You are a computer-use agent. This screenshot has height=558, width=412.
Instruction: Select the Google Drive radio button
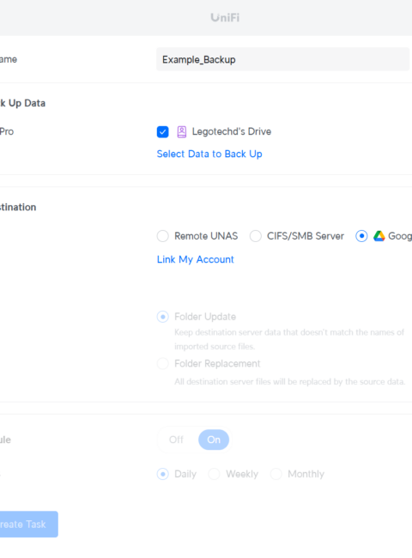361,236
